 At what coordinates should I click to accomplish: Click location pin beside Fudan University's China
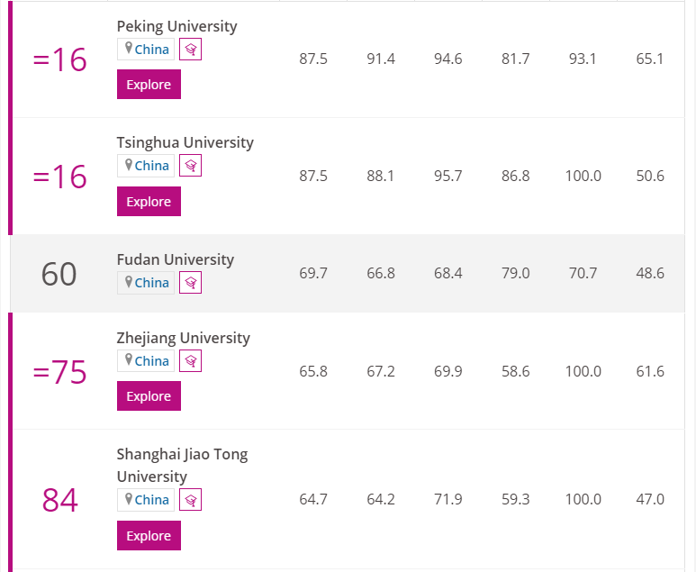(x=128, y=282)
